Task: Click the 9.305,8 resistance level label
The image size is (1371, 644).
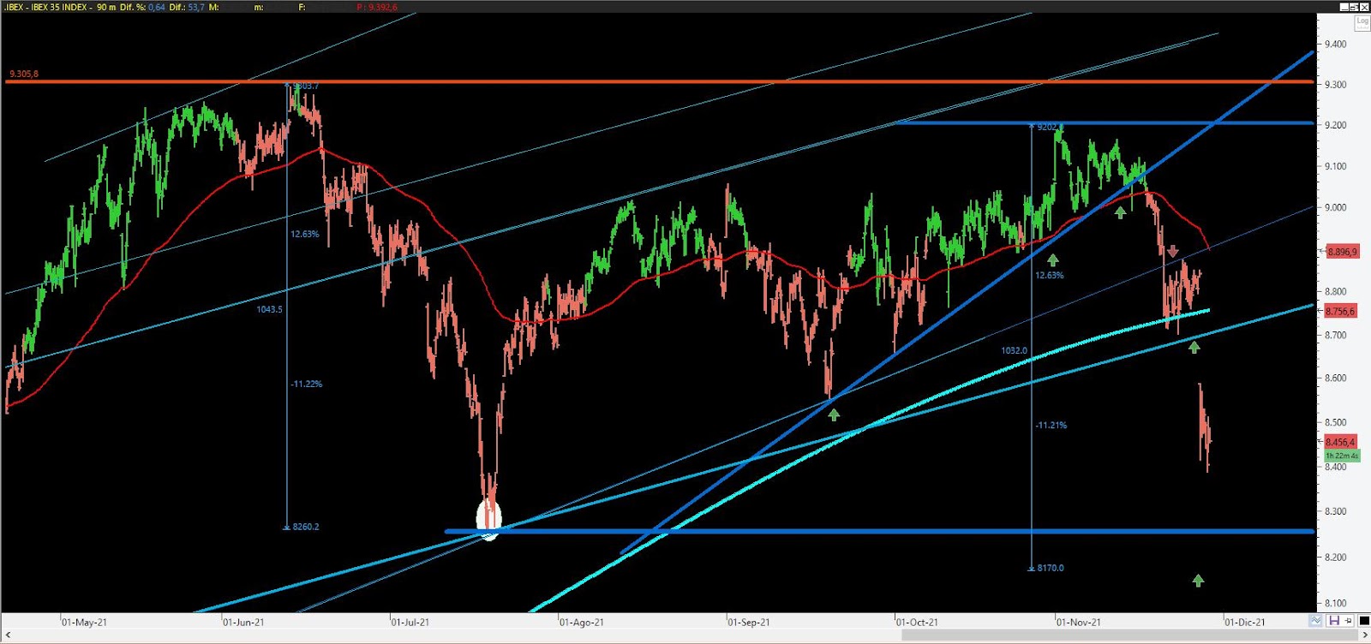Action: [23, 74]
